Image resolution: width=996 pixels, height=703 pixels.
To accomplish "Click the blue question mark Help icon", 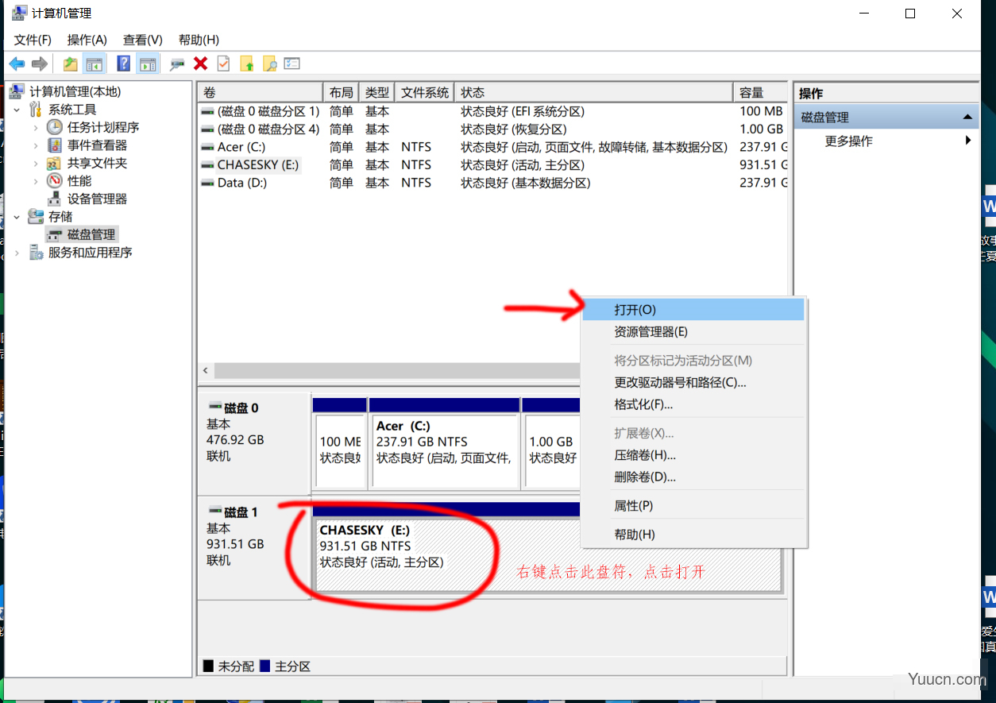I will (x=124, y=64).
